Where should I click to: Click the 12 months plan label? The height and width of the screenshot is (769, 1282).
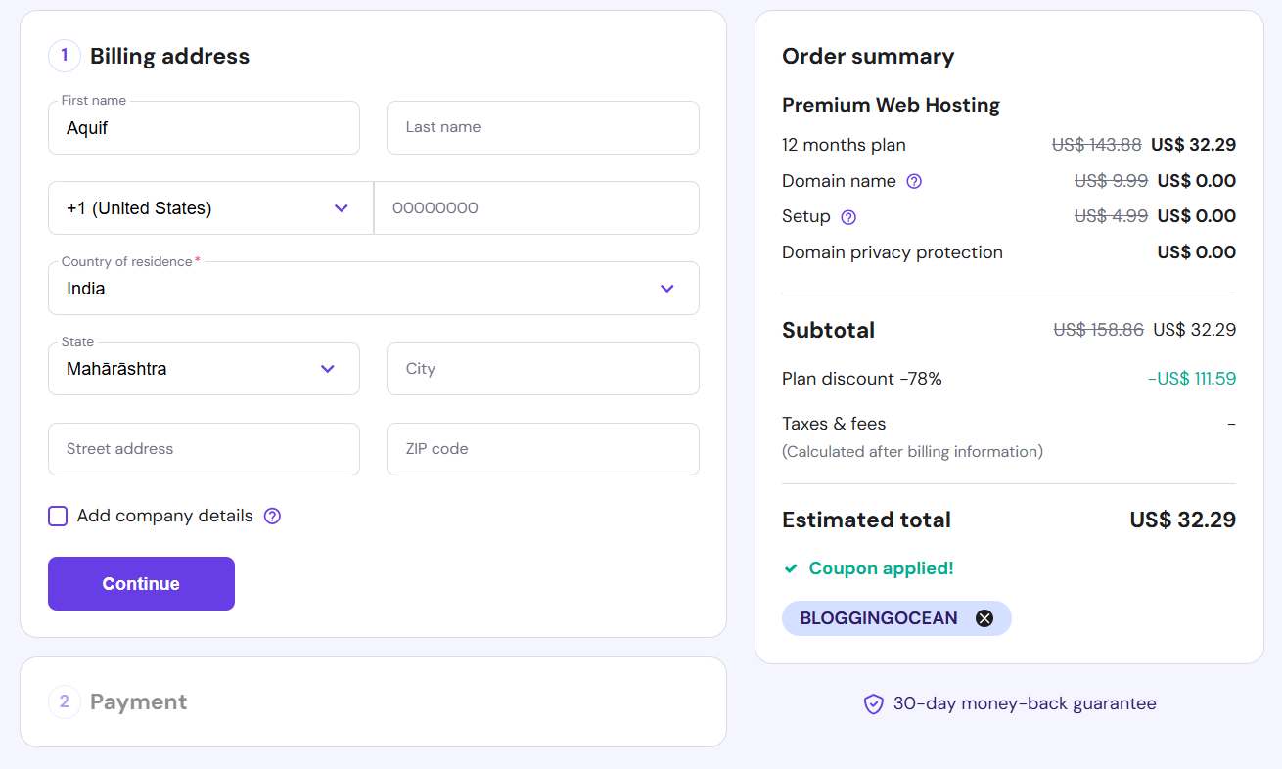click(x=844, y=145)
